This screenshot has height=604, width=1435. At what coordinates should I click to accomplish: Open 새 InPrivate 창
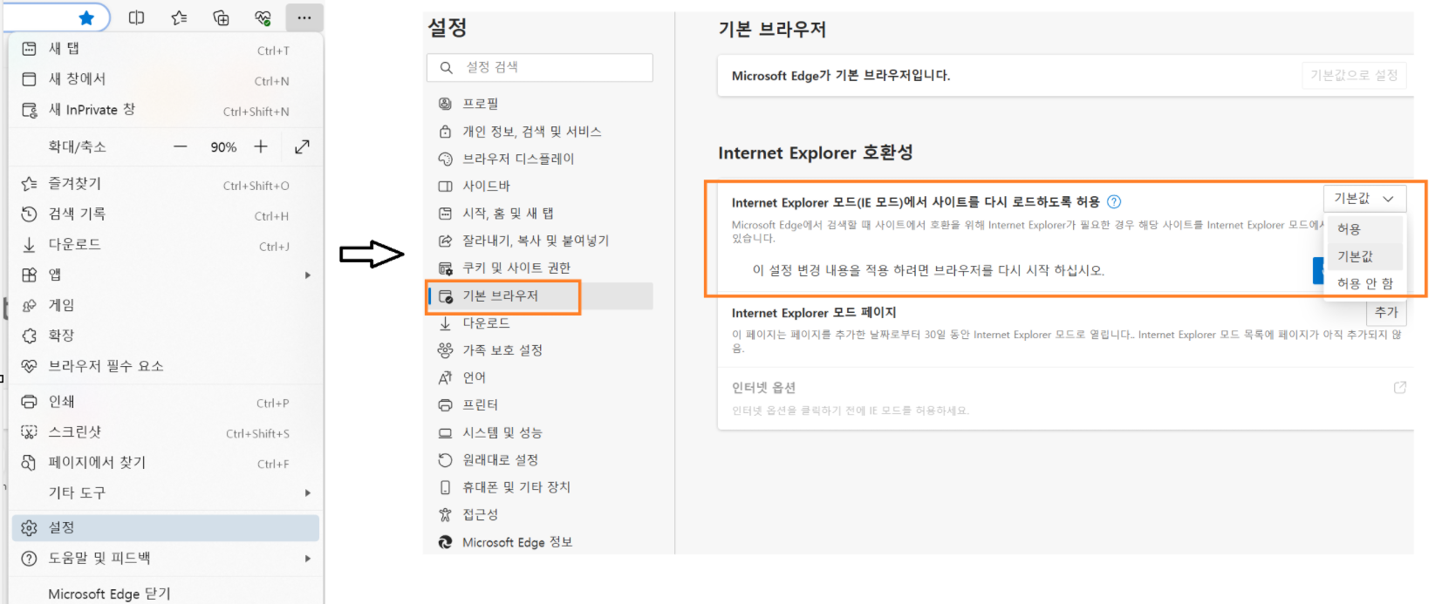(x=166, y=110)
